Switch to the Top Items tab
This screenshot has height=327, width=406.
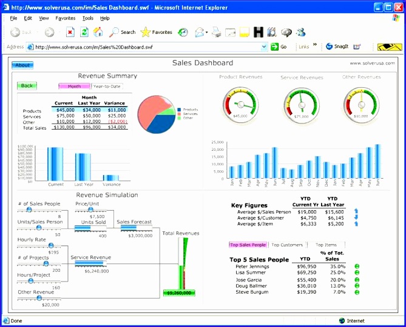326,245
